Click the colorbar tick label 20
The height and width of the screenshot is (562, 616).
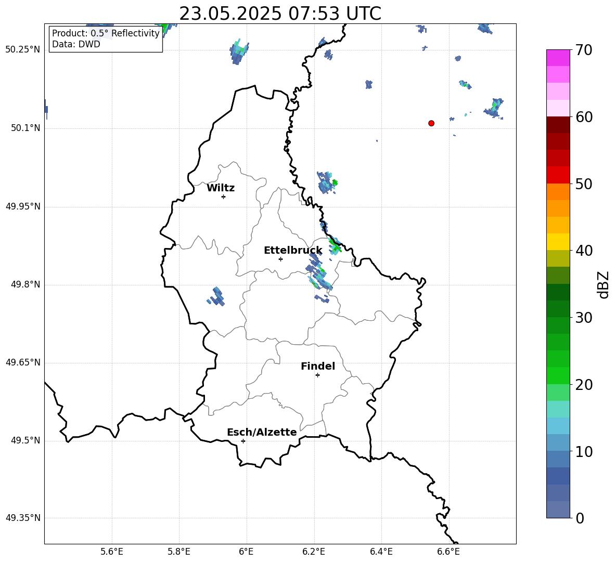coord(584,385)
